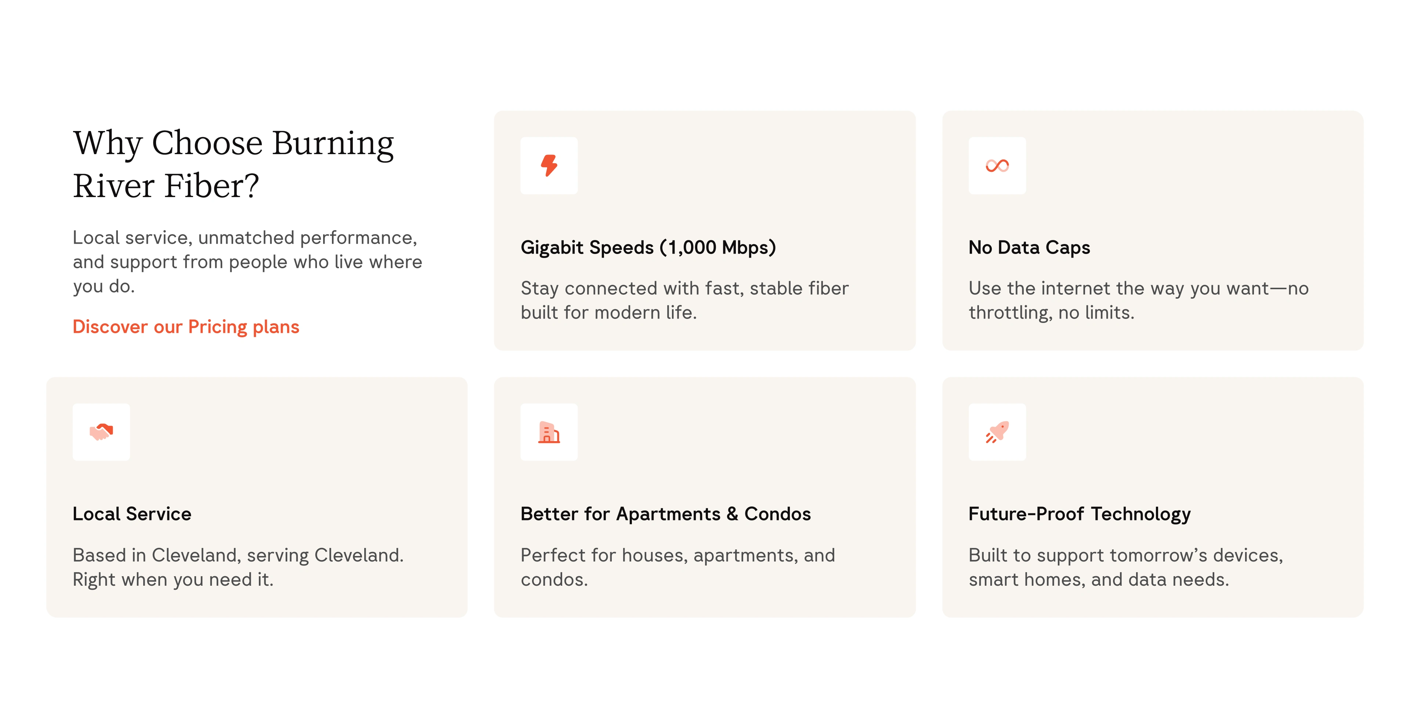This screenshot has height=727, width=1410.
Task: Select the No Data Caps heading
Action: click(1029, 247)
